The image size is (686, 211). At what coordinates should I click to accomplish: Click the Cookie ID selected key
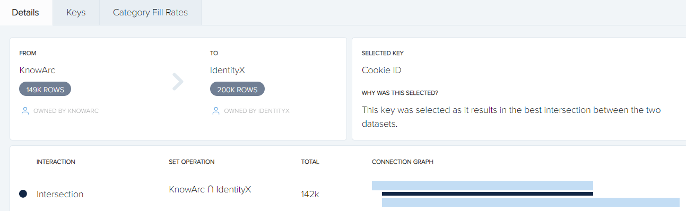381,70
